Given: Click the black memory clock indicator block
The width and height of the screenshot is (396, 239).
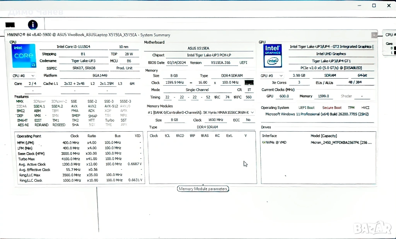Looking at the screenshot, I should coord(249,83).
